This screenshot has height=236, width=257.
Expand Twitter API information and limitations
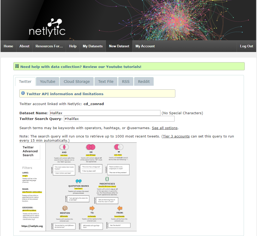click(65, 94)
